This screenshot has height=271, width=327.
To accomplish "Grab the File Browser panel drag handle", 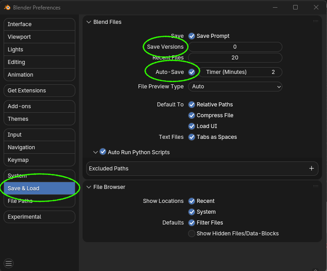I will [316, 186].
